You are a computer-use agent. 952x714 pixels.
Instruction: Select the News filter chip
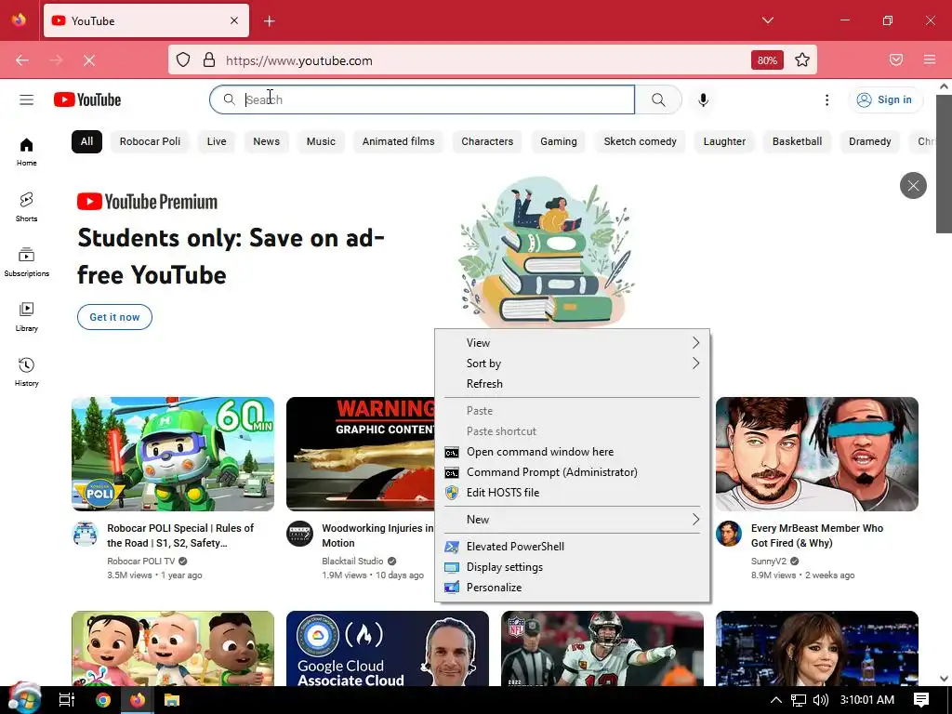click(x=266, y=141)
